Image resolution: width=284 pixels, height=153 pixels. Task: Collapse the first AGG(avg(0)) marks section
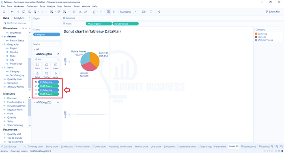[34, 54]
